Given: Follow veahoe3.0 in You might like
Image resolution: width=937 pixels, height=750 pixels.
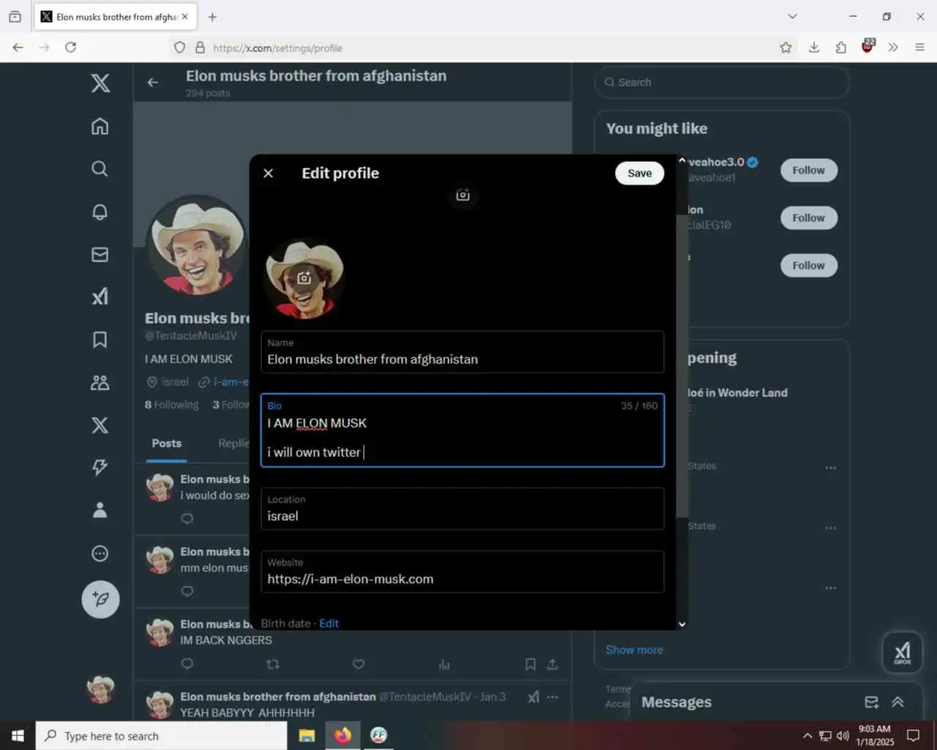Looking at the screenshot, I should click(x=809, y=170).
